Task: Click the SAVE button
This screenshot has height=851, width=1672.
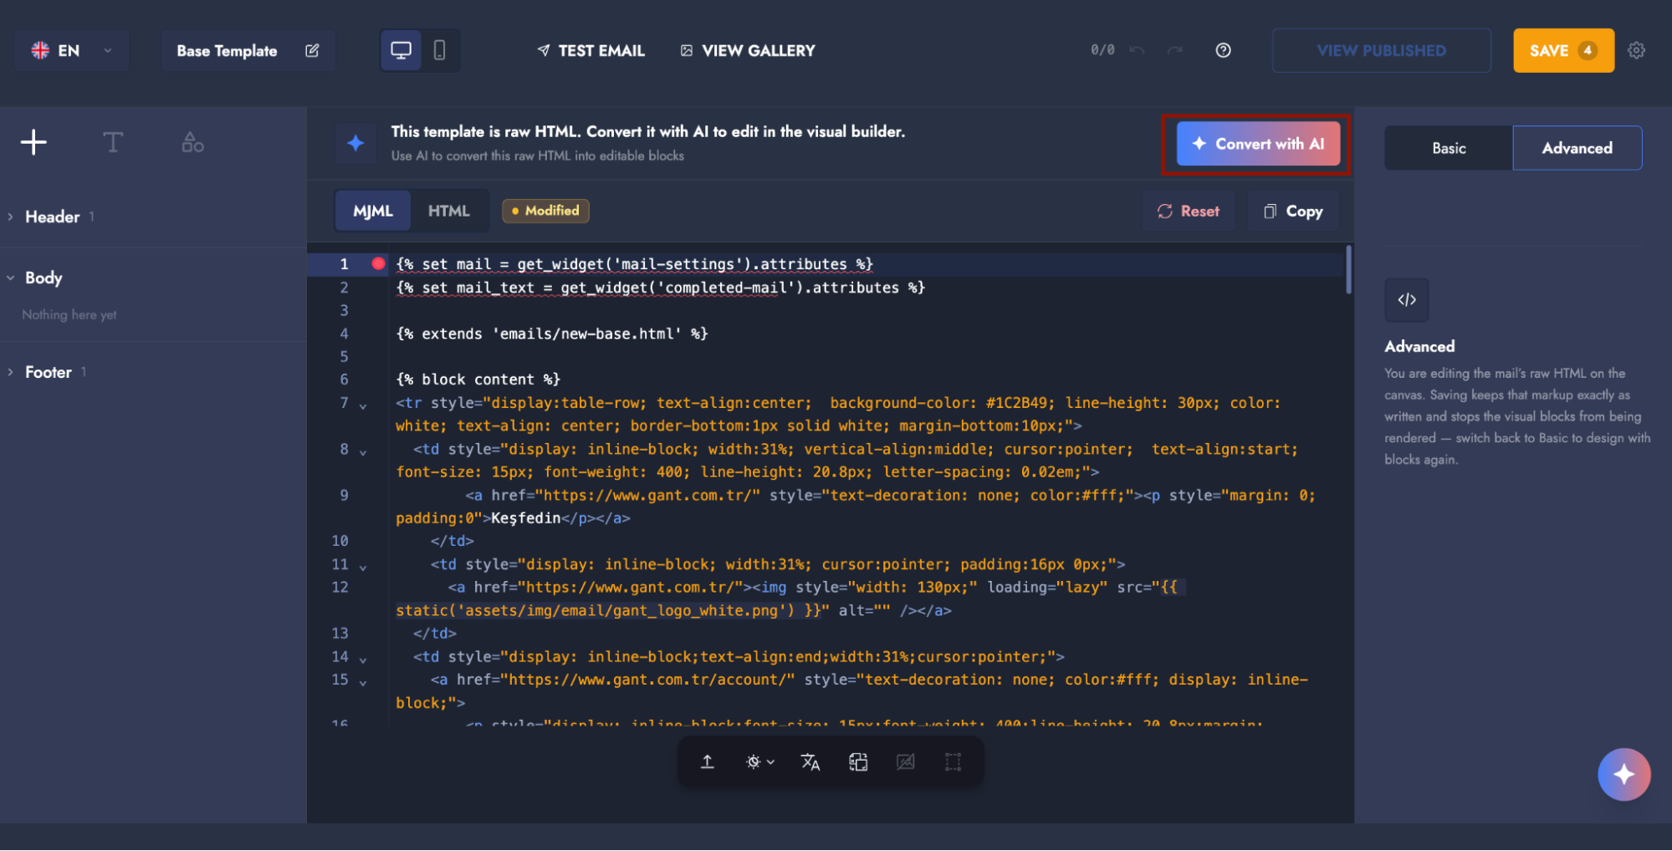Action: pos(1563,50)
